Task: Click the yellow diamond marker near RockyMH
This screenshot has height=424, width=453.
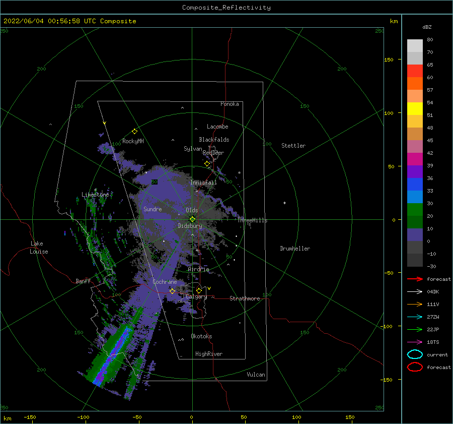Action: click(134, 132)
